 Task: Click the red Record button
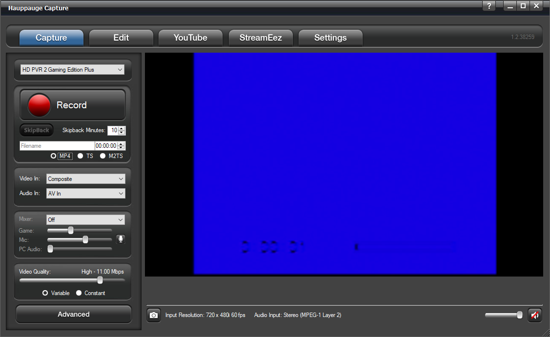coord(73,105)
